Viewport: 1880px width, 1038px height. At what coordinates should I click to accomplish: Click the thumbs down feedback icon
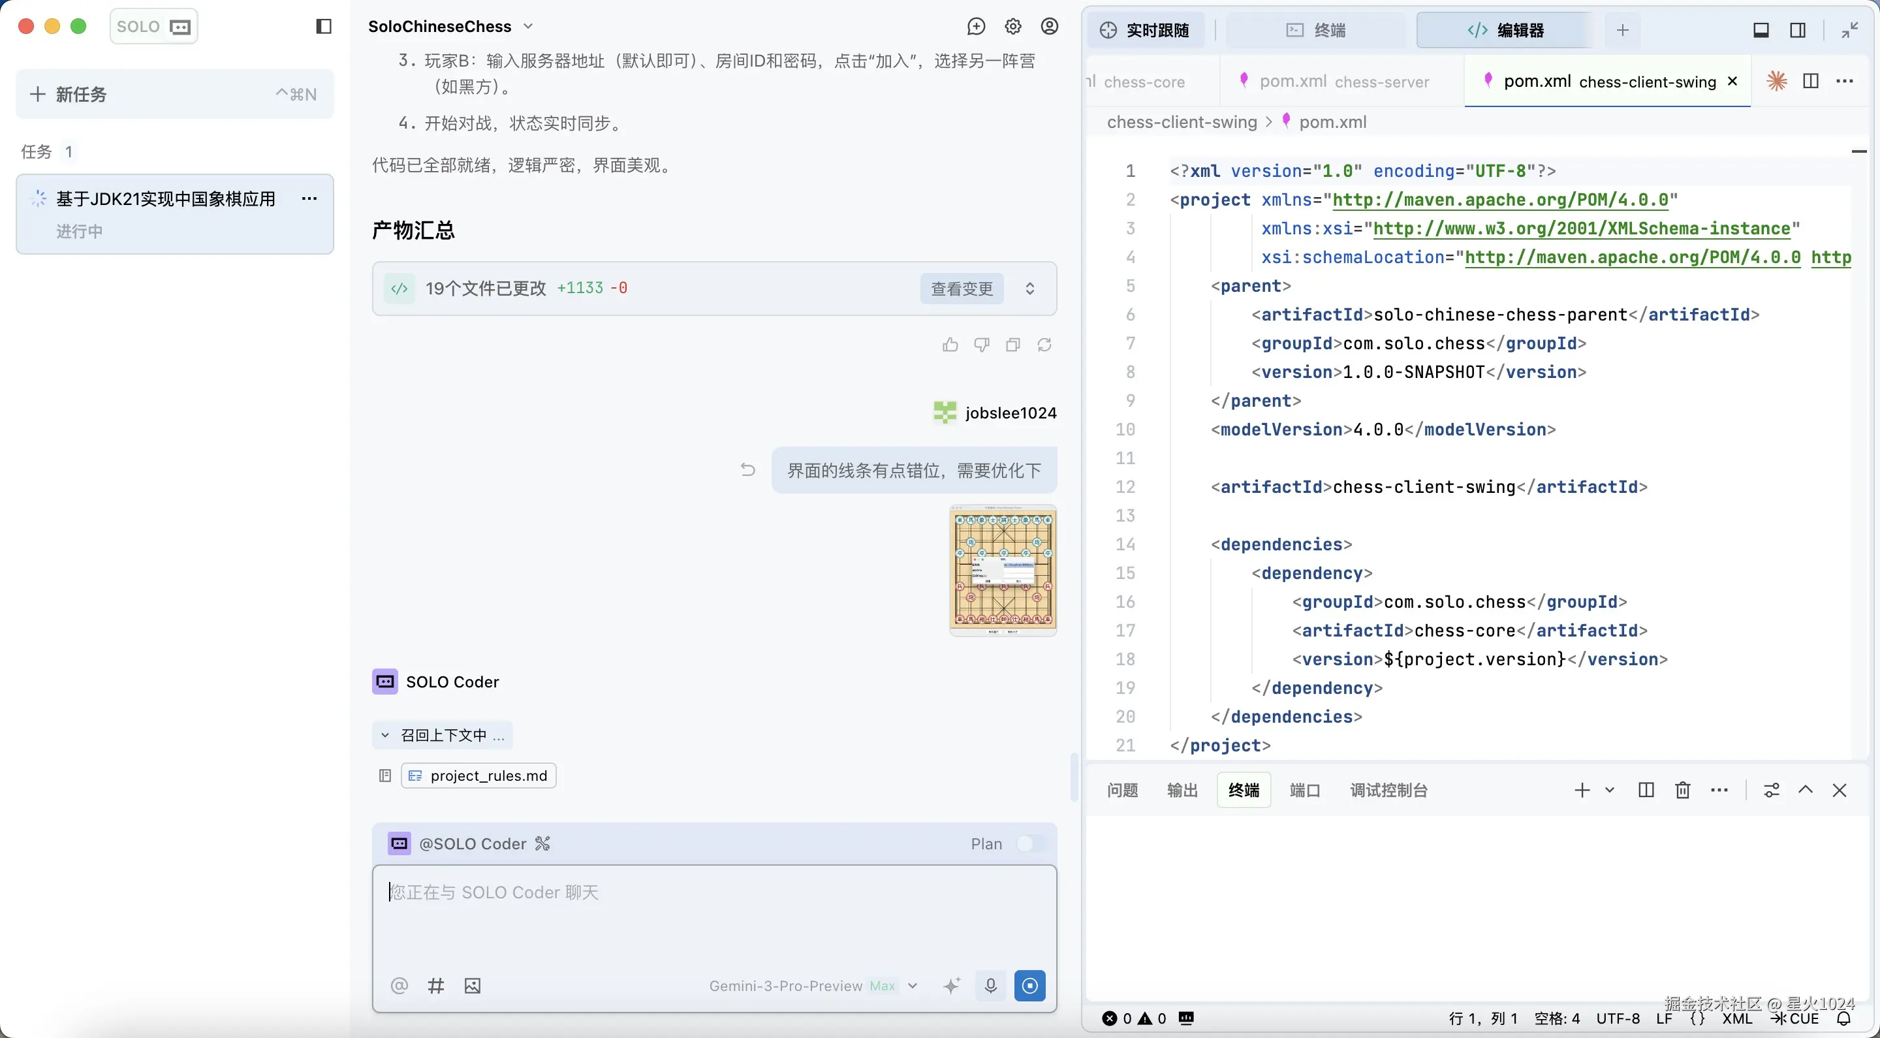(x=982, y=345)
